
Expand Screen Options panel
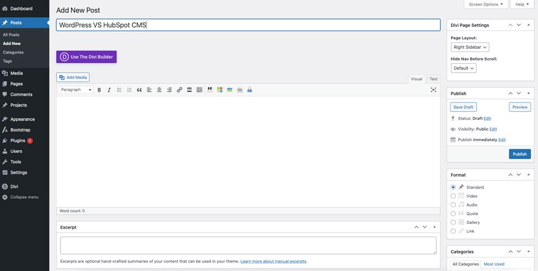pos(485,4)
